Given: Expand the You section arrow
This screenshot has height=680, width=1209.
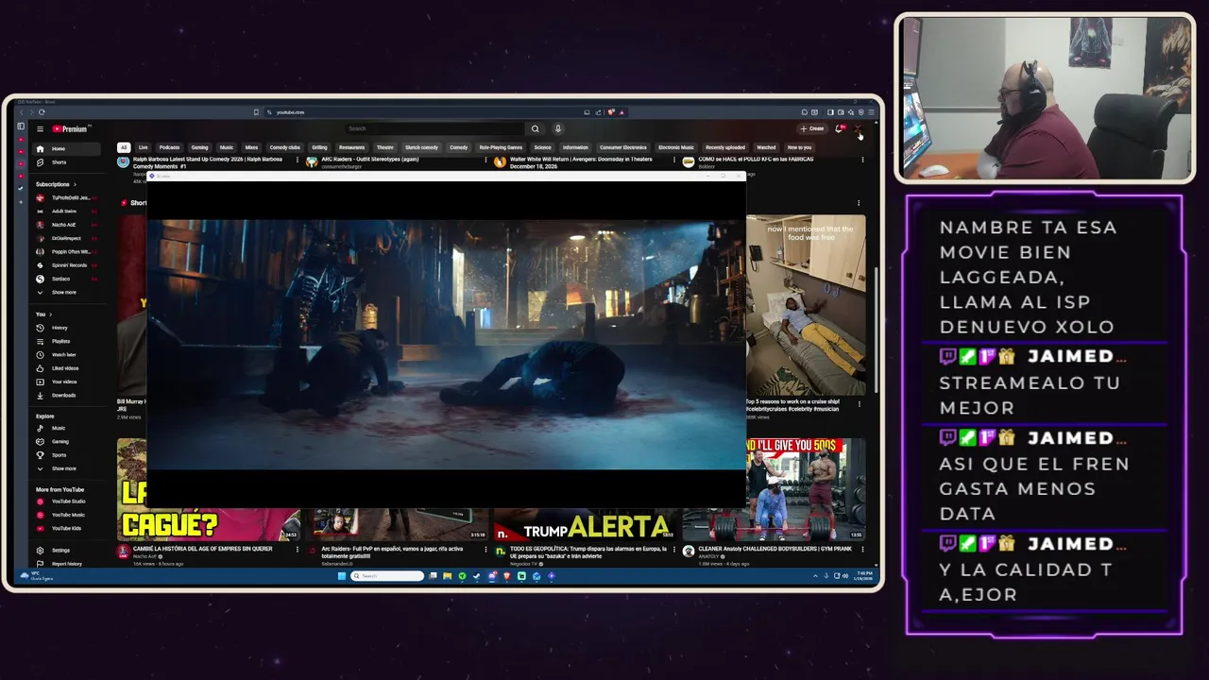Looking at the screenshot, I should [50, 314].
